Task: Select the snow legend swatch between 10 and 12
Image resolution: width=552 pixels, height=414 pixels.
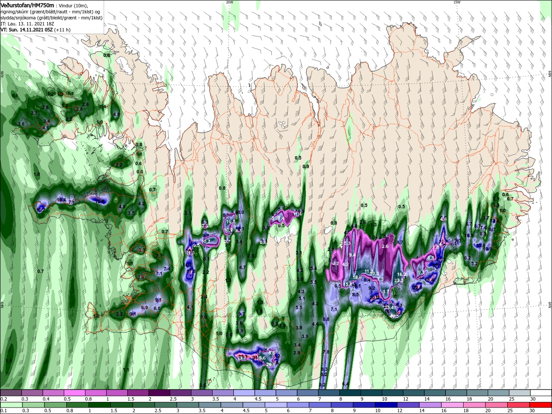Action: tap(393, 393)
